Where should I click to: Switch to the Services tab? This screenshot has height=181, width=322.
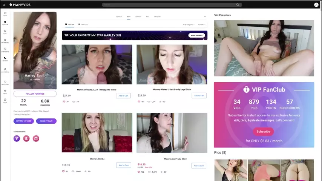pyautogui.click(x=138, y=17)
